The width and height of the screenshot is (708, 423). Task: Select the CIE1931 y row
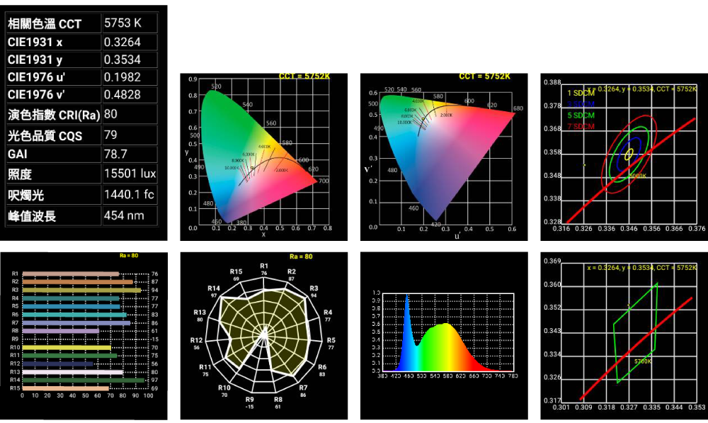(81, 60)
